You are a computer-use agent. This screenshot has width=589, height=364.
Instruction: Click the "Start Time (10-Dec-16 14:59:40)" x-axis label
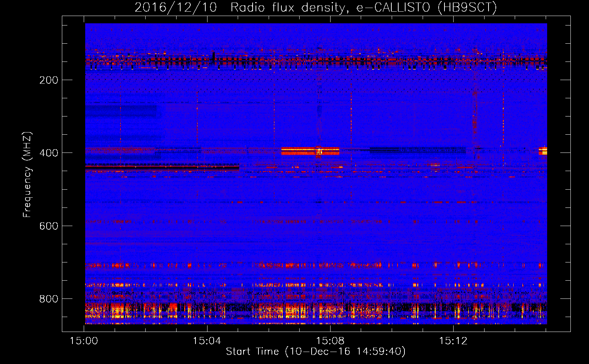pyautogui.click(x=316, y=352)
